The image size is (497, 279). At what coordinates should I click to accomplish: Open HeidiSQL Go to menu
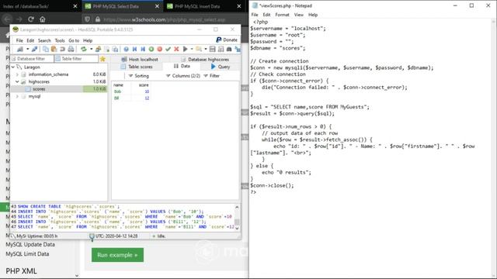tap(74, 40)
